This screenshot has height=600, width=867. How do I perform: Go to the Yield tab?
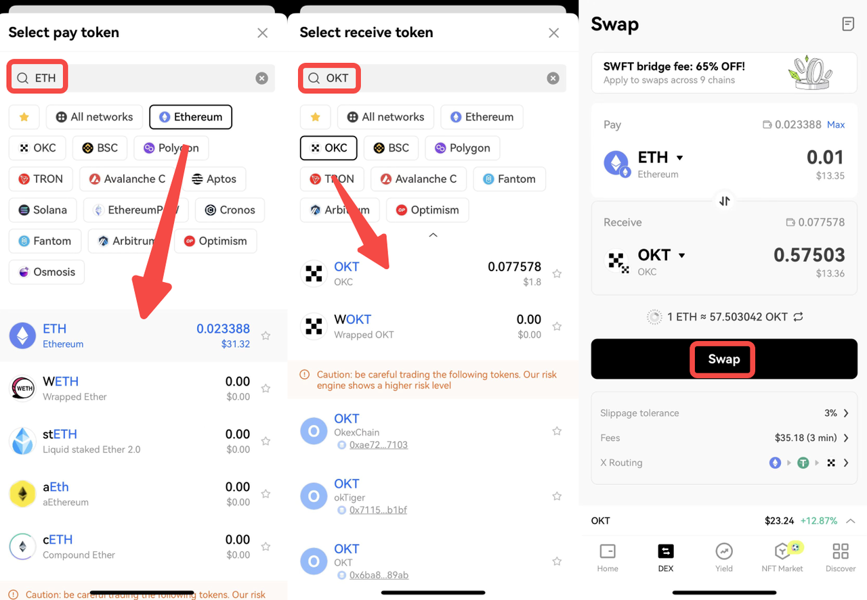click(724, 557)
